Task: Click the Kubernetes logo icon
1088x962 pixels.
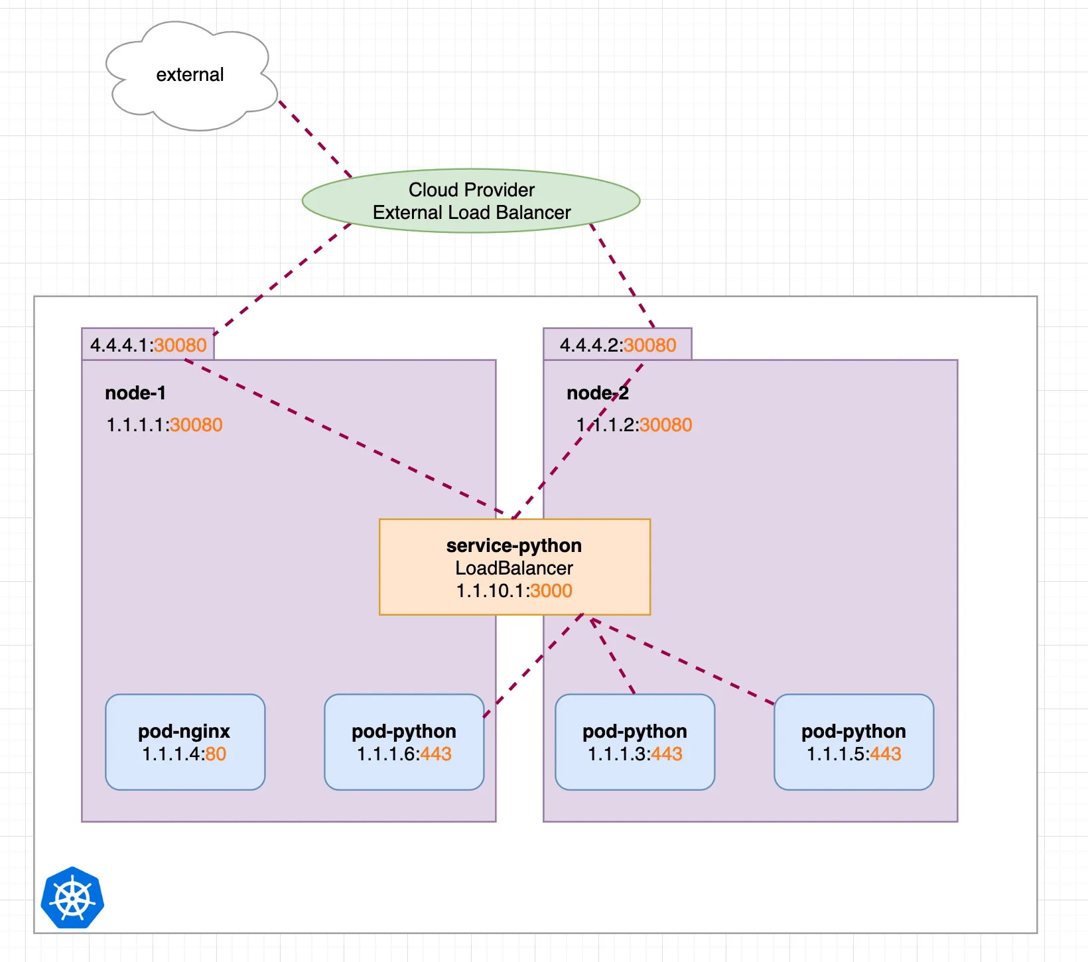Action: pyautogui.click(x=72, y=898)
